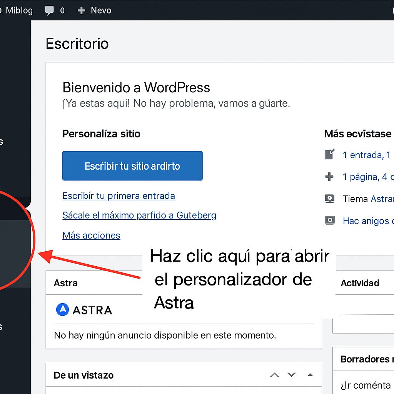Click the up chevron on De un vistazo
This screenshot has width=394, height=394.
(x=274, y=374)
